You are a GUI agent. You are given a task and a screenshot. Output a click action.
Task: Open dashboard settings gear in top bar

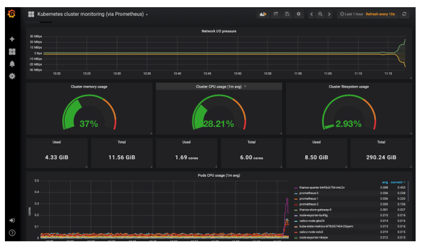(298, 14)
